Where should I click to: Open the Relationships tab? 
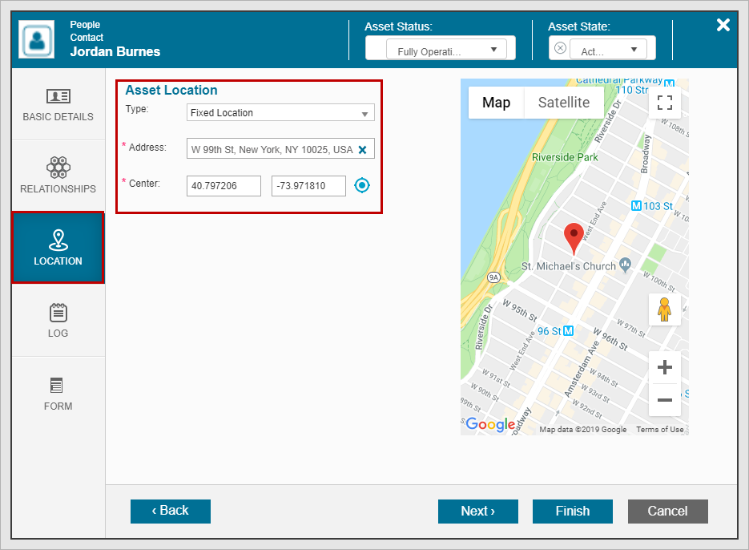(58, 177)
